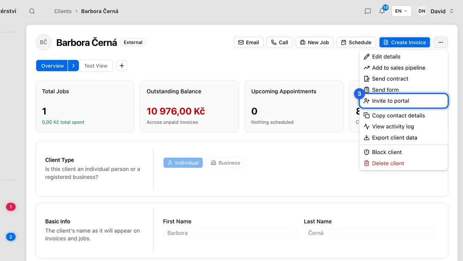Click the BČ client avatar

point(43,42)
